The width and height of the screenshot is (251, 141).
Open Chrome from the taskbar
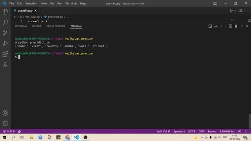(67, 137)
